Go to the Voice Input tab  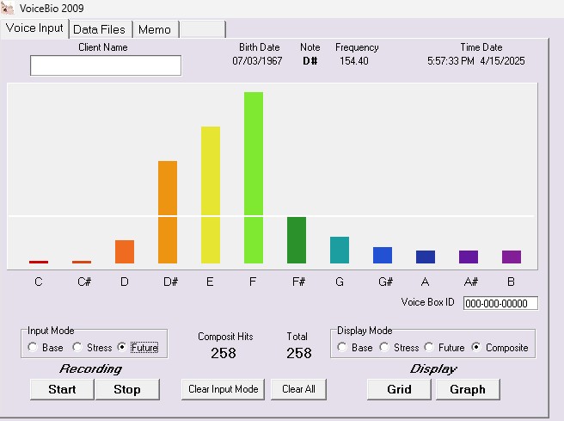[x=34, y=28]
